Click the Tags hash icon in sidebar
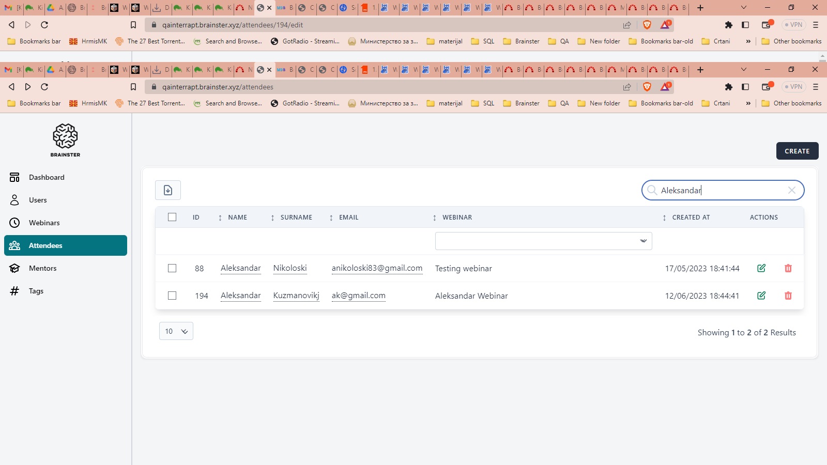 14,291
